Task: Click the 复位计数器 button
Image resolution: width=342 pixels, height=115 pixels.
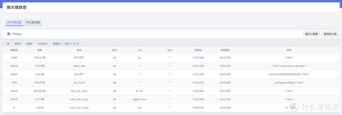Action: (311, 34)
